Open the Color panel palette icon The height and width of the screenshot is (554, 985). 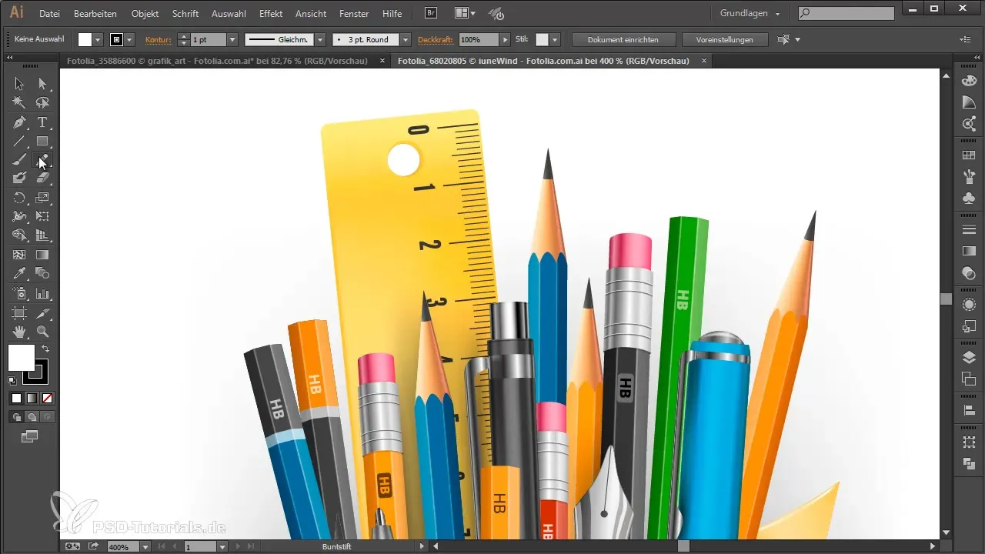[970, 82]
